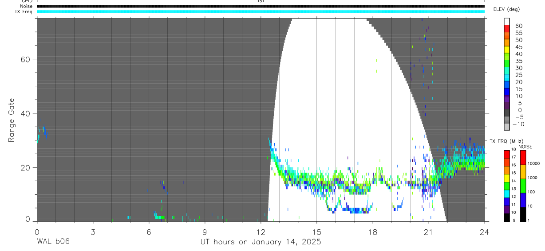545x251 pixels.
Task: Click the '12' tick on the UT hours axis
Action: pos(261,232)
